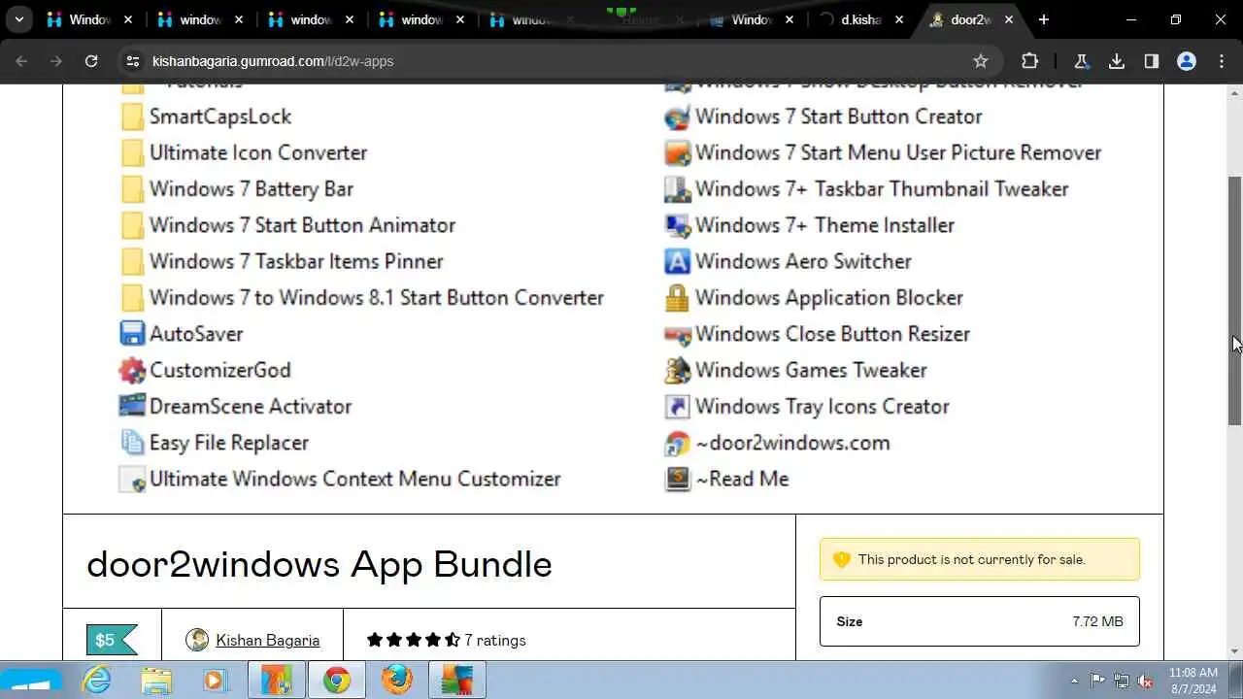
Task: Click Kishan Bagaria's avatar image
Action: coord(197,640)
